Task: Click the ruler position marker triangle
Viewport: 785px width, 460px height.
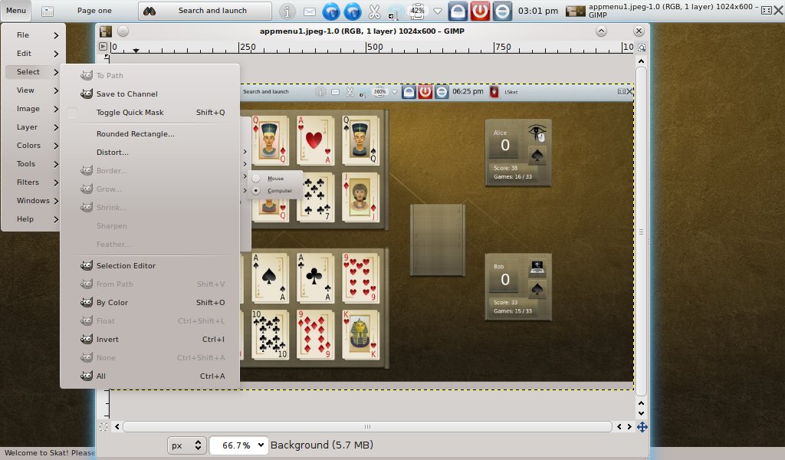Action: 136,50
